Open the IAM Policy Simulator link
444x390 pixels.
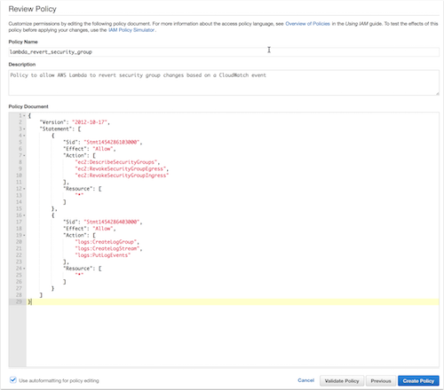[131, 30]
